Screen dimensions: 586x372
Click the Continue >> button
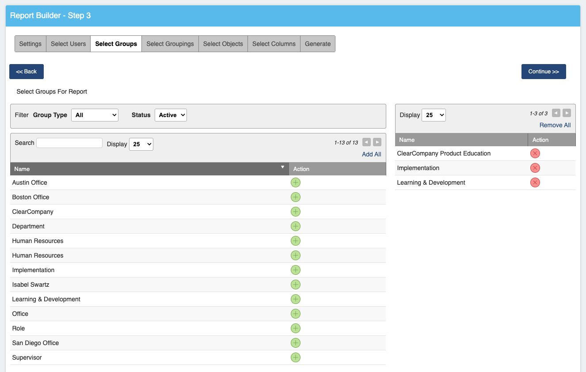(x=544, y=72)
